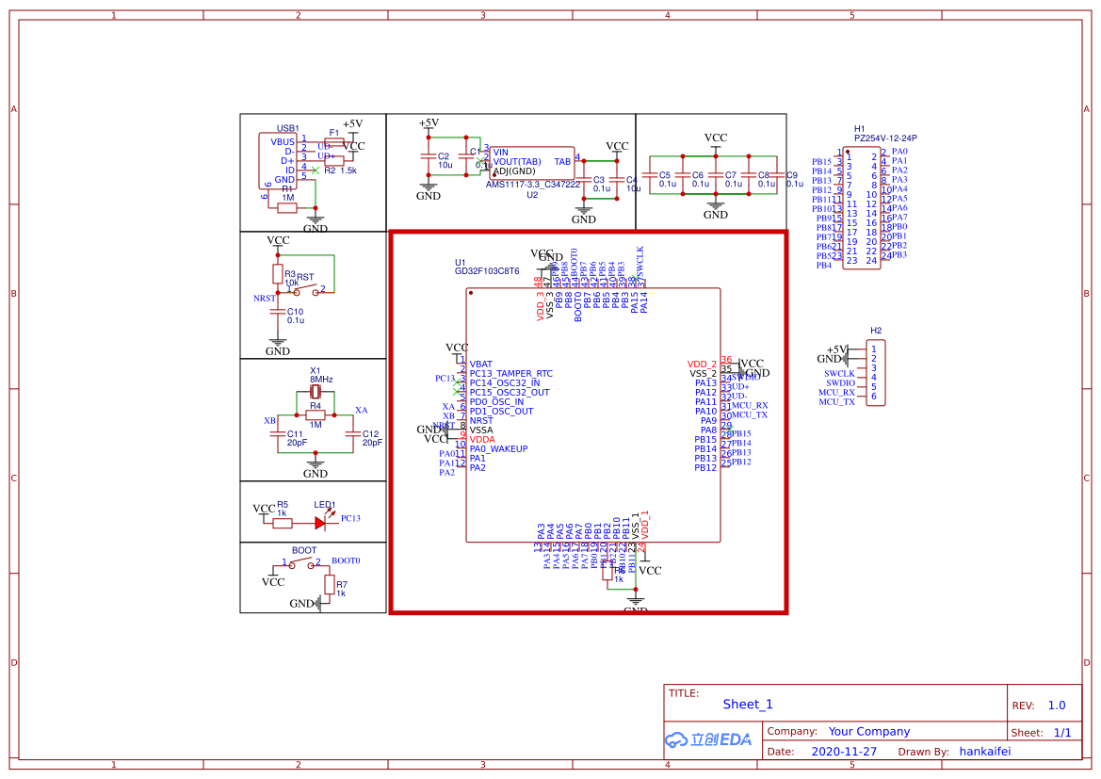Click the PA0_WAKEUP pin label
Image resolution: width=1101 pixels, height=779 pixels.
(498, 449)
